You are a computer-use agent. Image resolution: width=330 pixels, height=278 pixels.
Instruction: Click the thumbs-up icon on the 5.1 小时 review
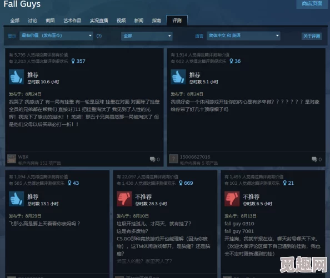coord(178,77)
